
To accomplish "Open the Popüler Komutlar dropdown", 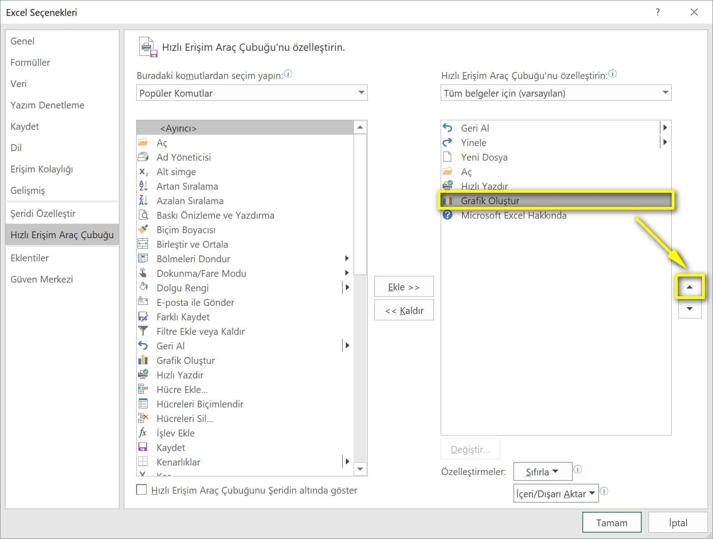I will [x=251, y=93].
